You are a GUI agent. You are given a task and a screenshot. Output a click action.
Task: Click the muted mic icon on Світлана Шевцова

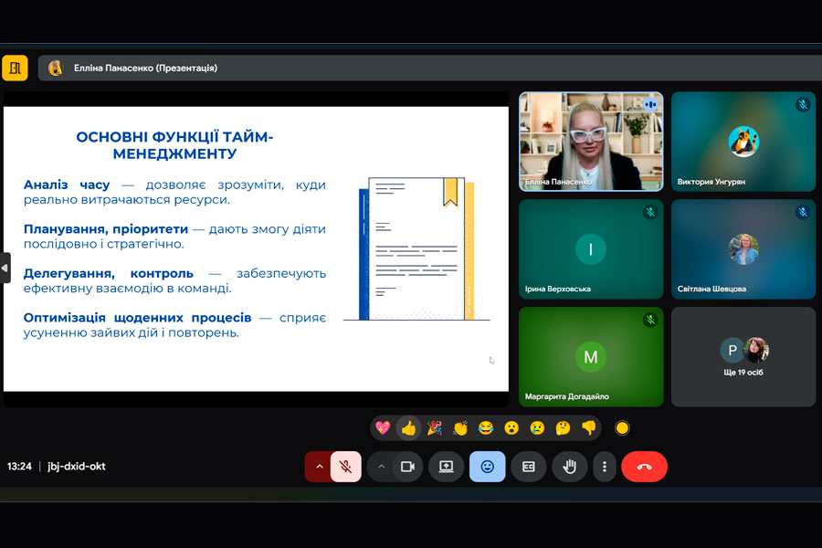click(x=803, y=212)
